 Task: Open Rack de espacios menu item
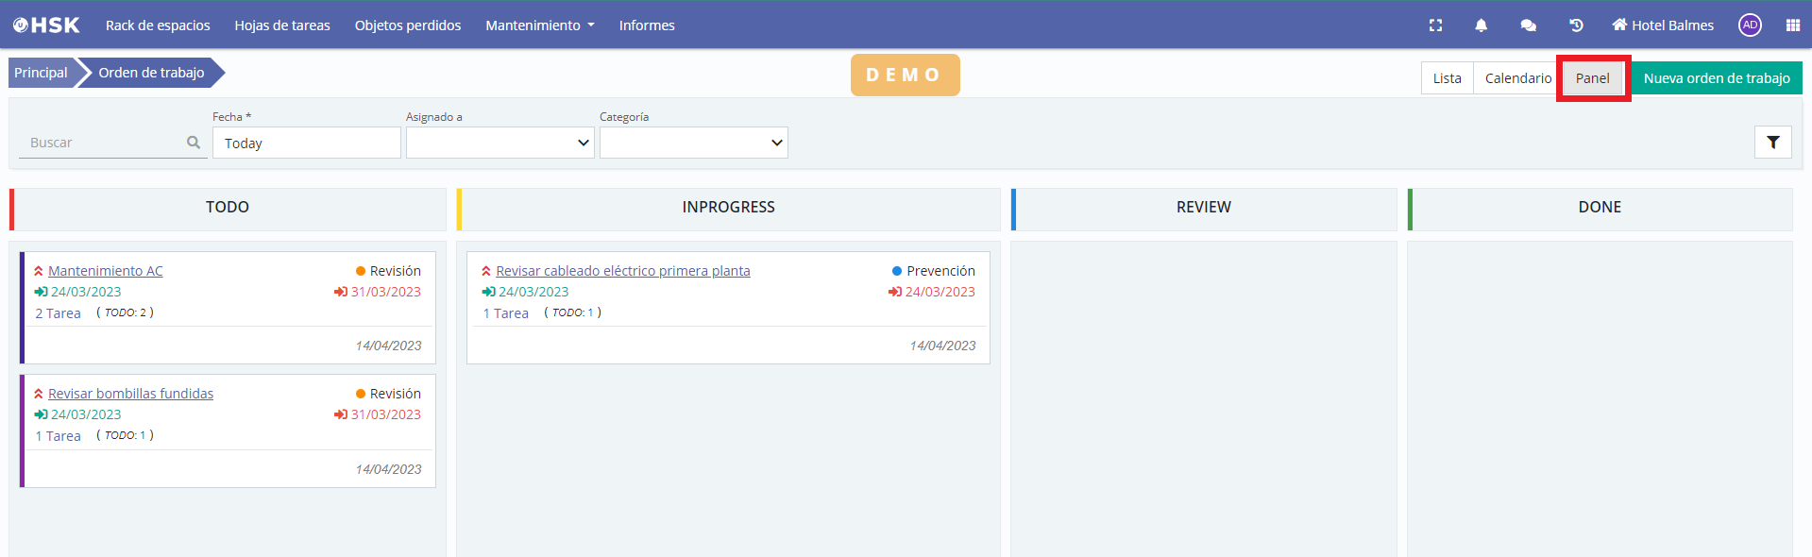coord(158,25)
